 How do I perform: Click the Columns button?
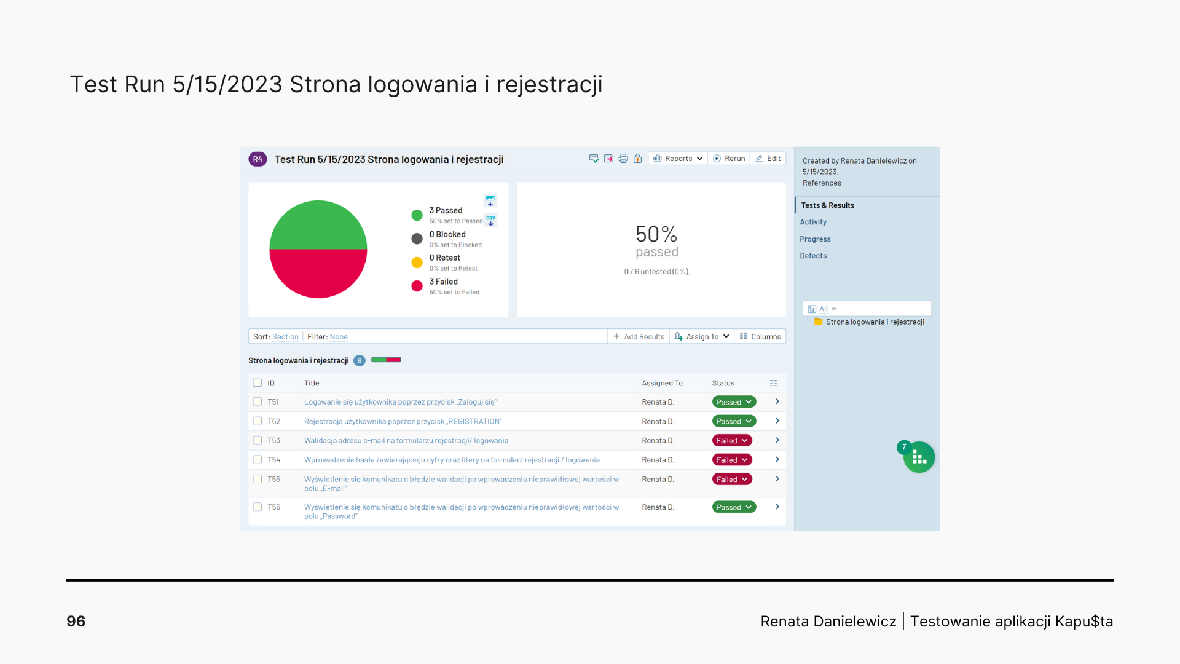[x=760, y=336]
